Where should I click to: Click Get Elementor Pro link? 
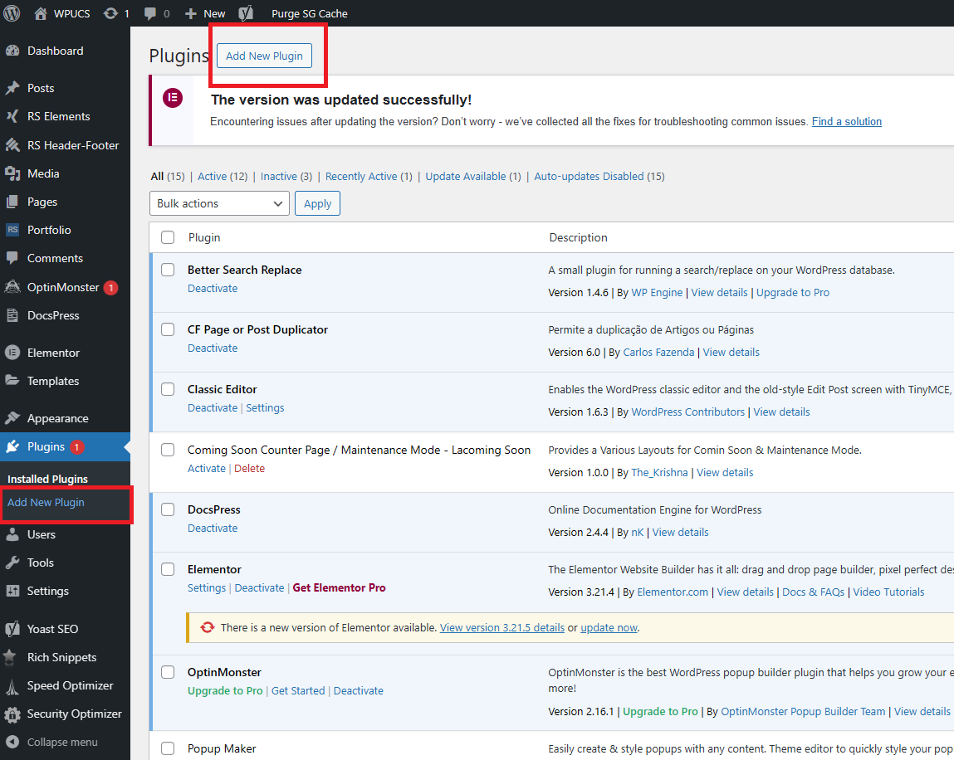point(339,588)
